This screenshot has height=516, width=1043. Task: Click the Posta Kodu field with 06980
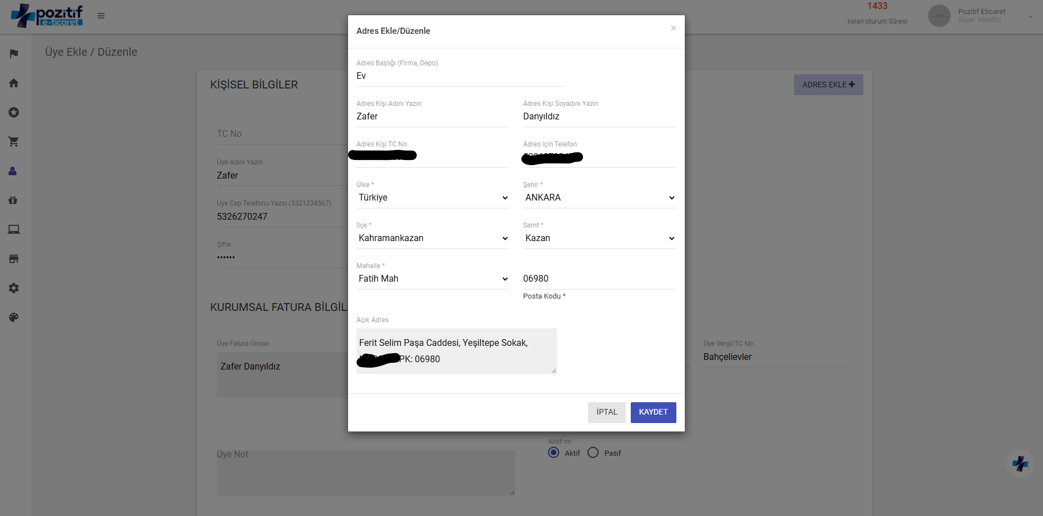(x=599, y=279)
